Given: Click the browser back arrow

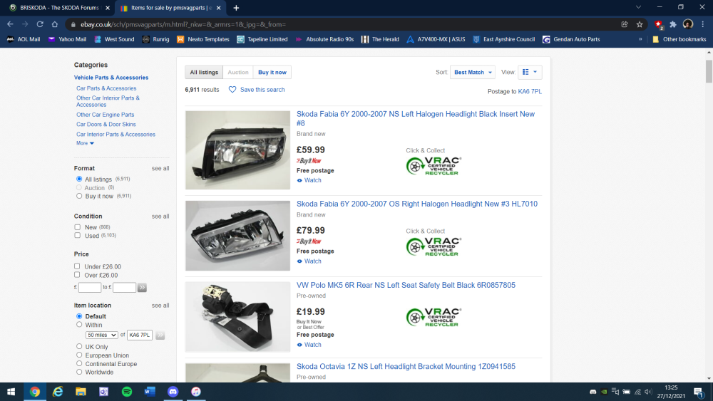Looking at the screenshot, I should [x=10, y=24].
